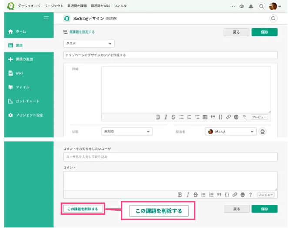Apply strikethrough in comment editor toolbar

[x=195, y=195]
